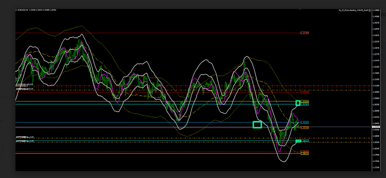Click the small arrow before EURUSD,H4
The height and width of the screenshot is (178, 386).
point(16,9)
